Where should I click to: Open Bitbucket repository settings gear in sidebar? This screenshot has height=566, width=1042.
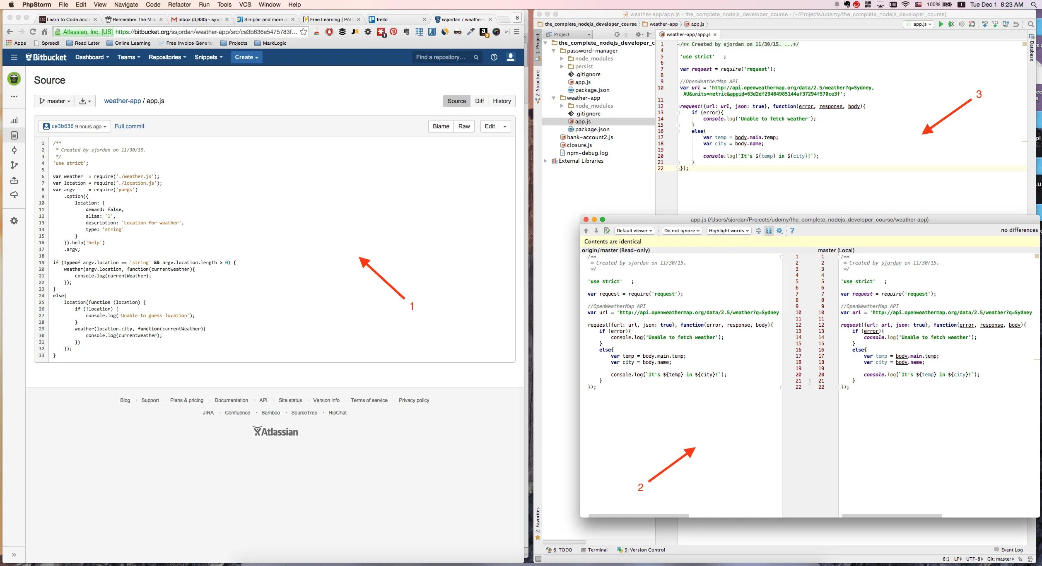coord(14,221)
